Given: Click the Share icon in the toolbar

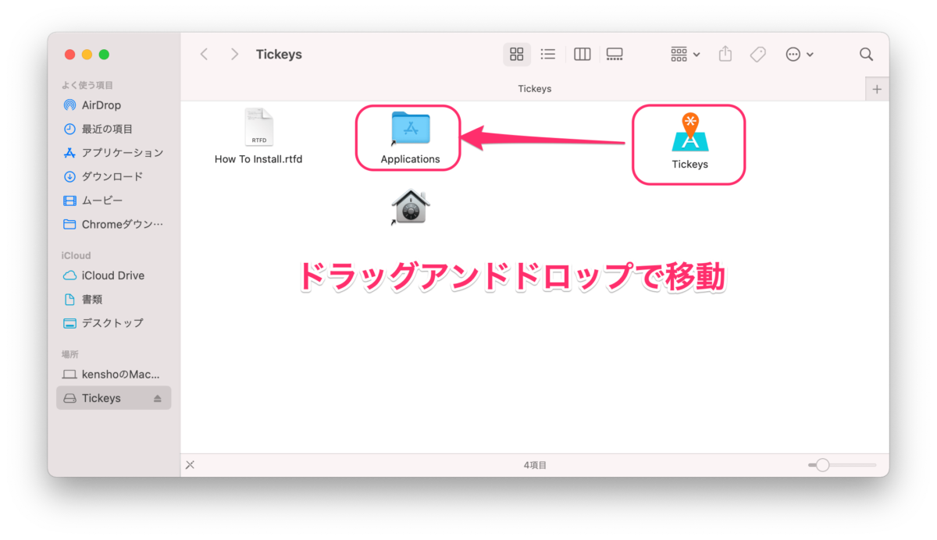Looking at the screenshot, I should click(x=725, y=54).
